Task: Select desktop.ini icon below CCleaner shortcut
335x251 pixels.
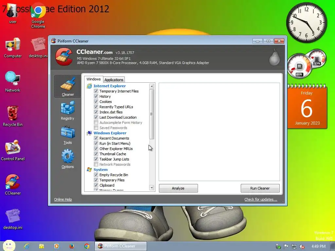Action: (13, 219)
